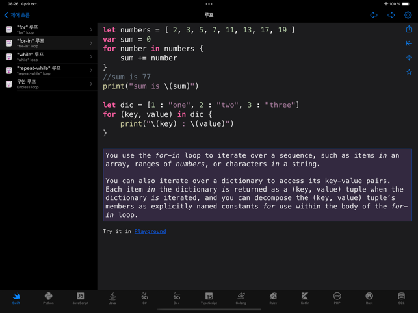418x313 pixels.
Task: Click the "sum += number" line
Action: click(148, 58)
